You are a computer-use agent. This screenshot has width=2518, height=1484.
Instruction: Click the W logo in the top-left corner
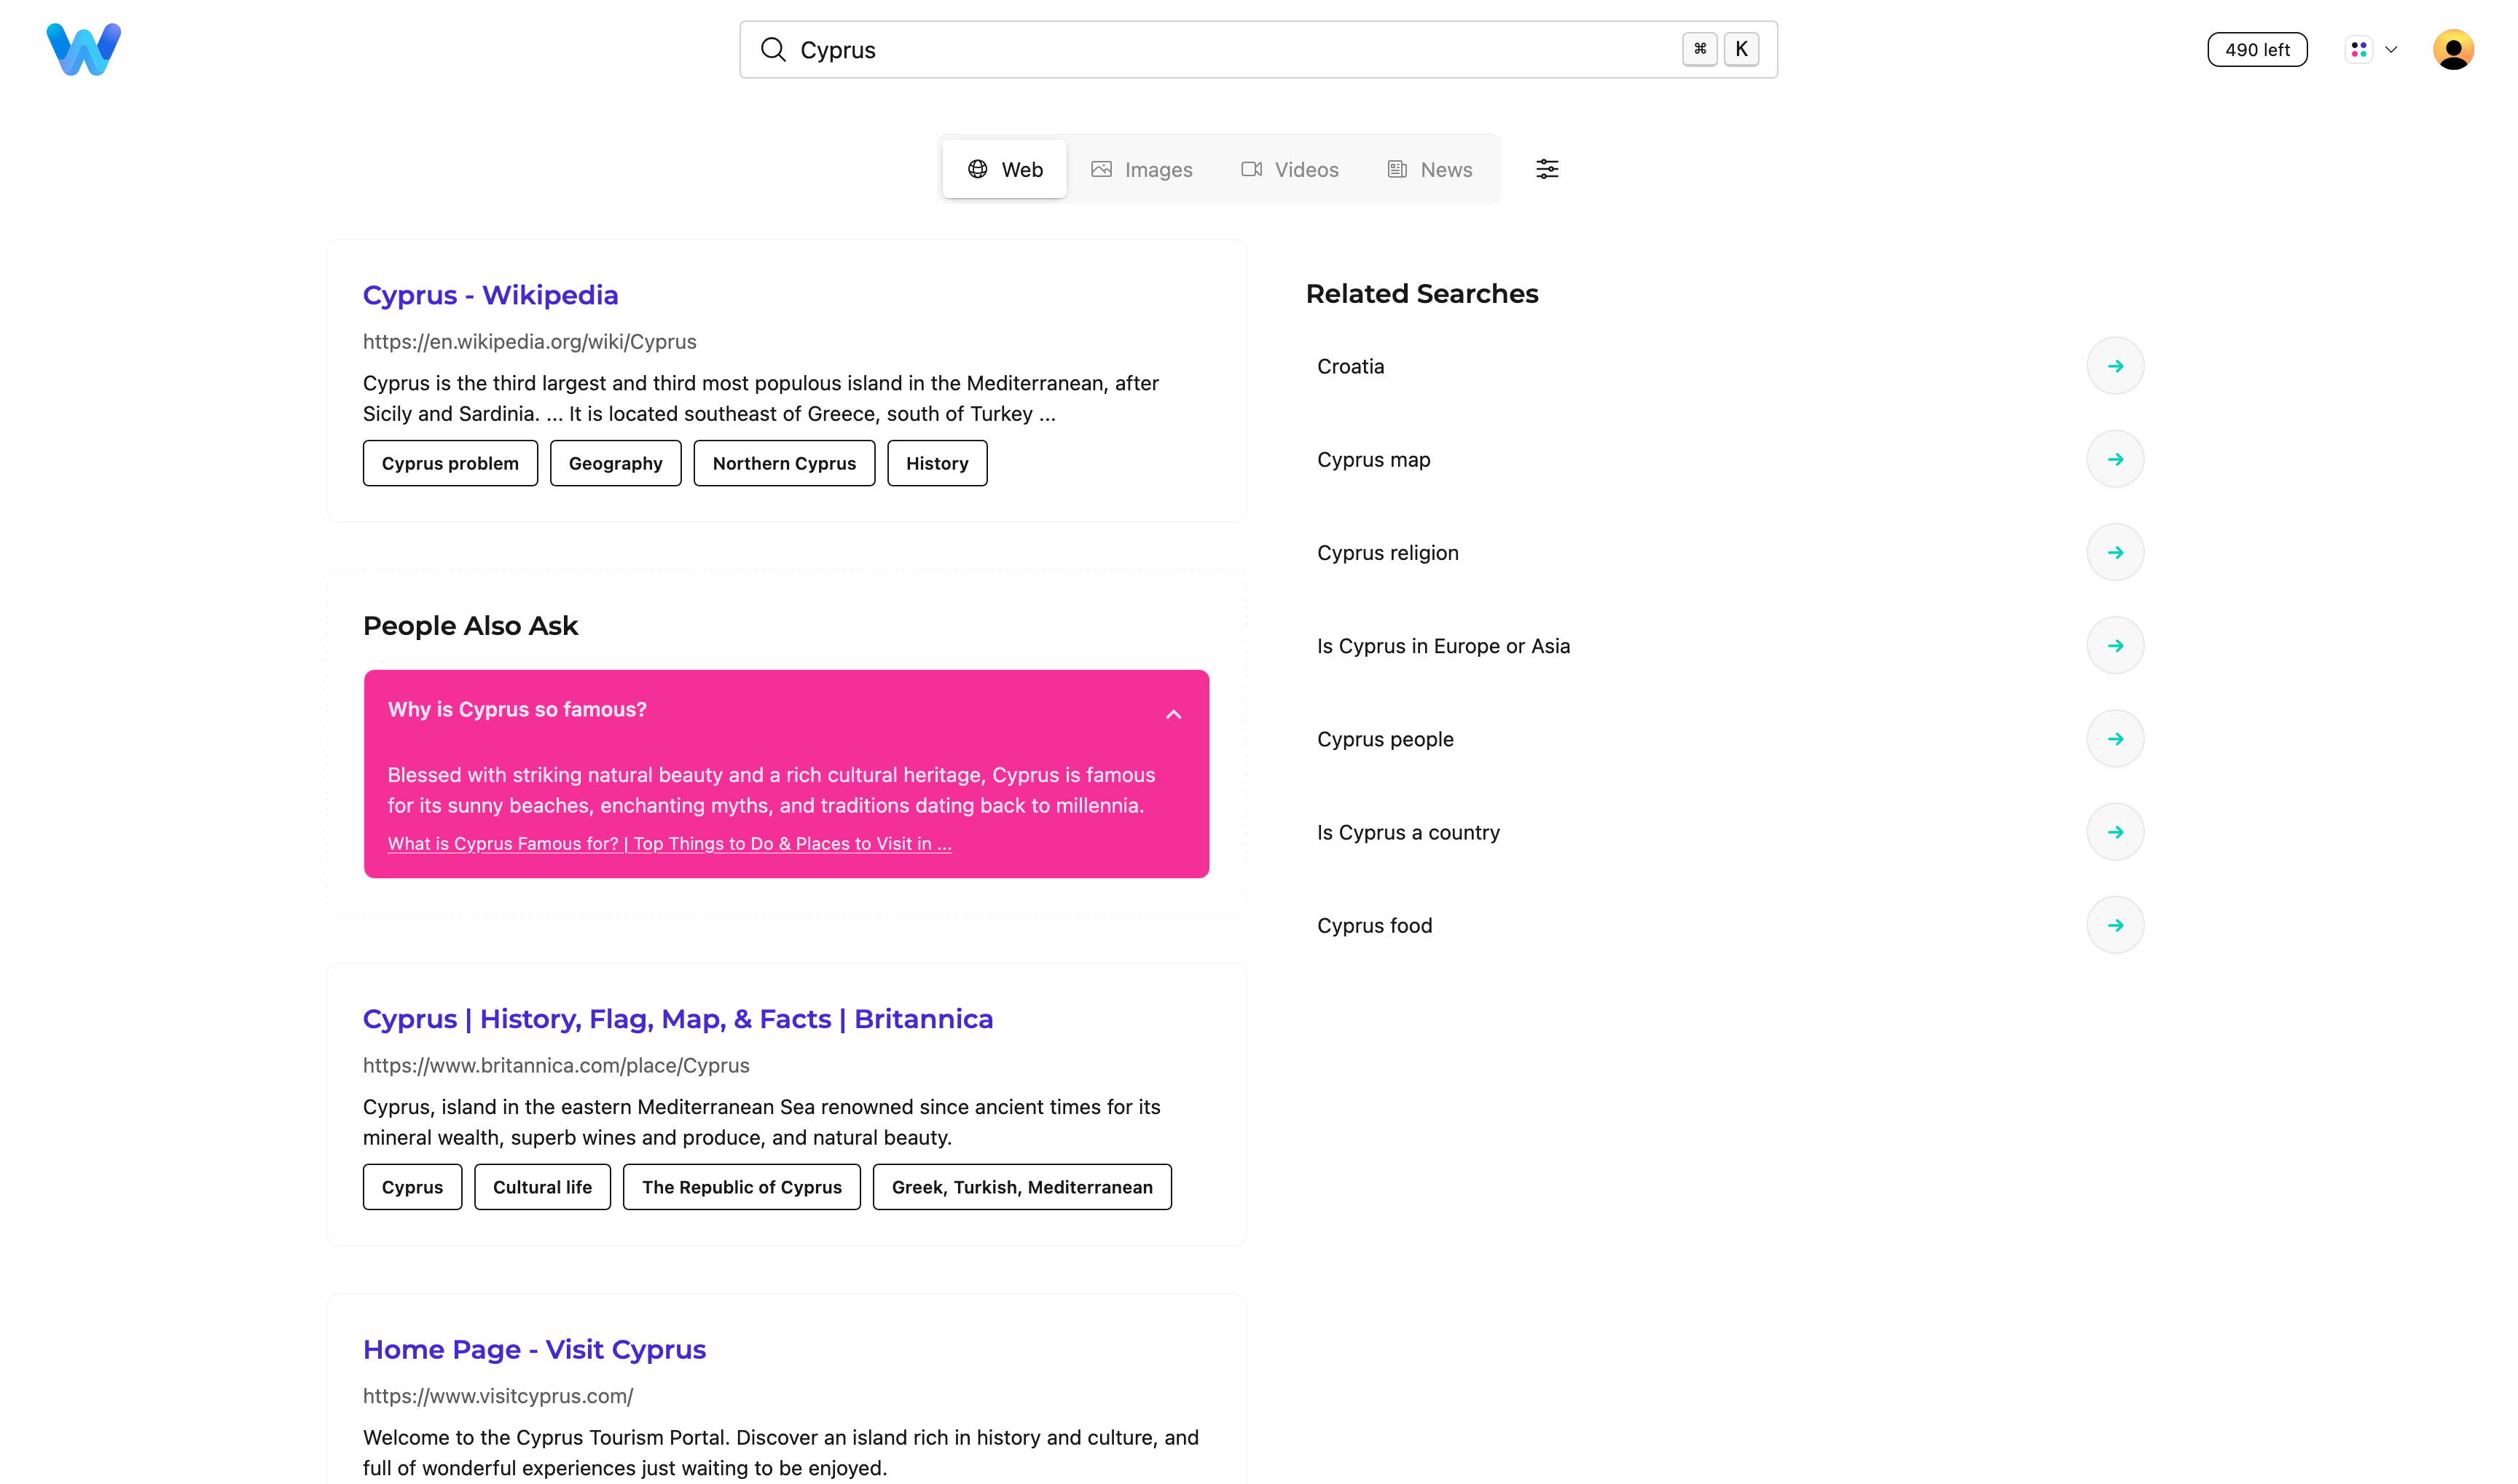(83, 48)
